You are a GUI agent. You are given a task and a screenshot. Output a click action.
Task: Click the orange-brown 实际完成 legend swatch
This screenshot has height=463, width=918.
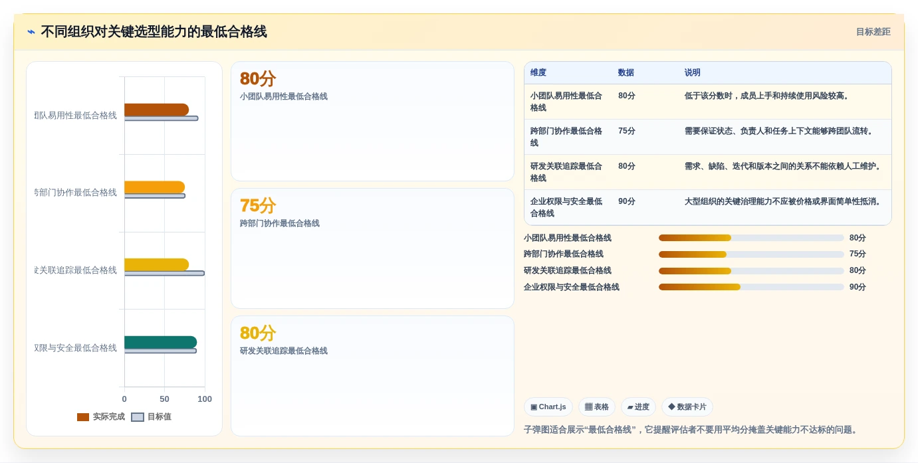click(x=83, y=417)
